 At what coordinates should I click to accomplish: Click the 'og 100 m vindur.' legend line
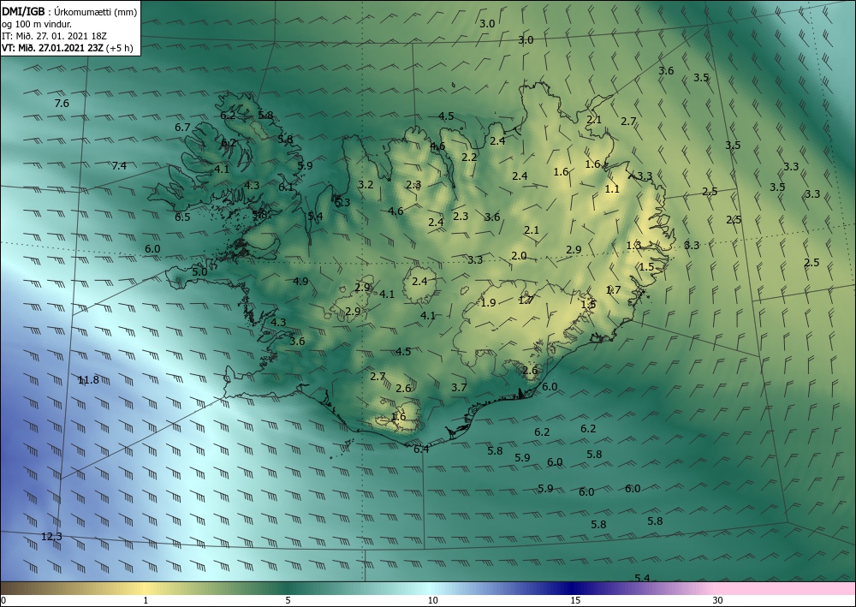[x=37, y=24]
